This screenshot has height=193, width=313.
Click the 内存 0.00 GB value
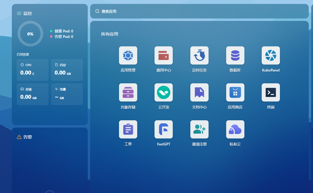[63, 73]
